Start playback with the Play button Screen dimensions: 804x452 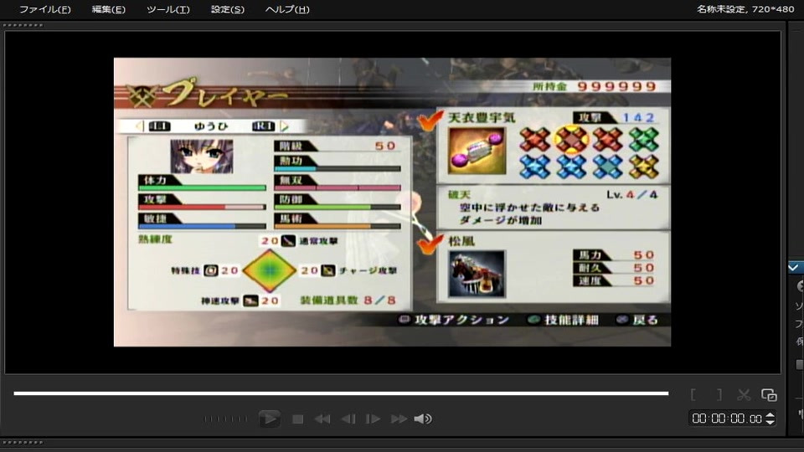pyautogui.click(x=269, y=419)
